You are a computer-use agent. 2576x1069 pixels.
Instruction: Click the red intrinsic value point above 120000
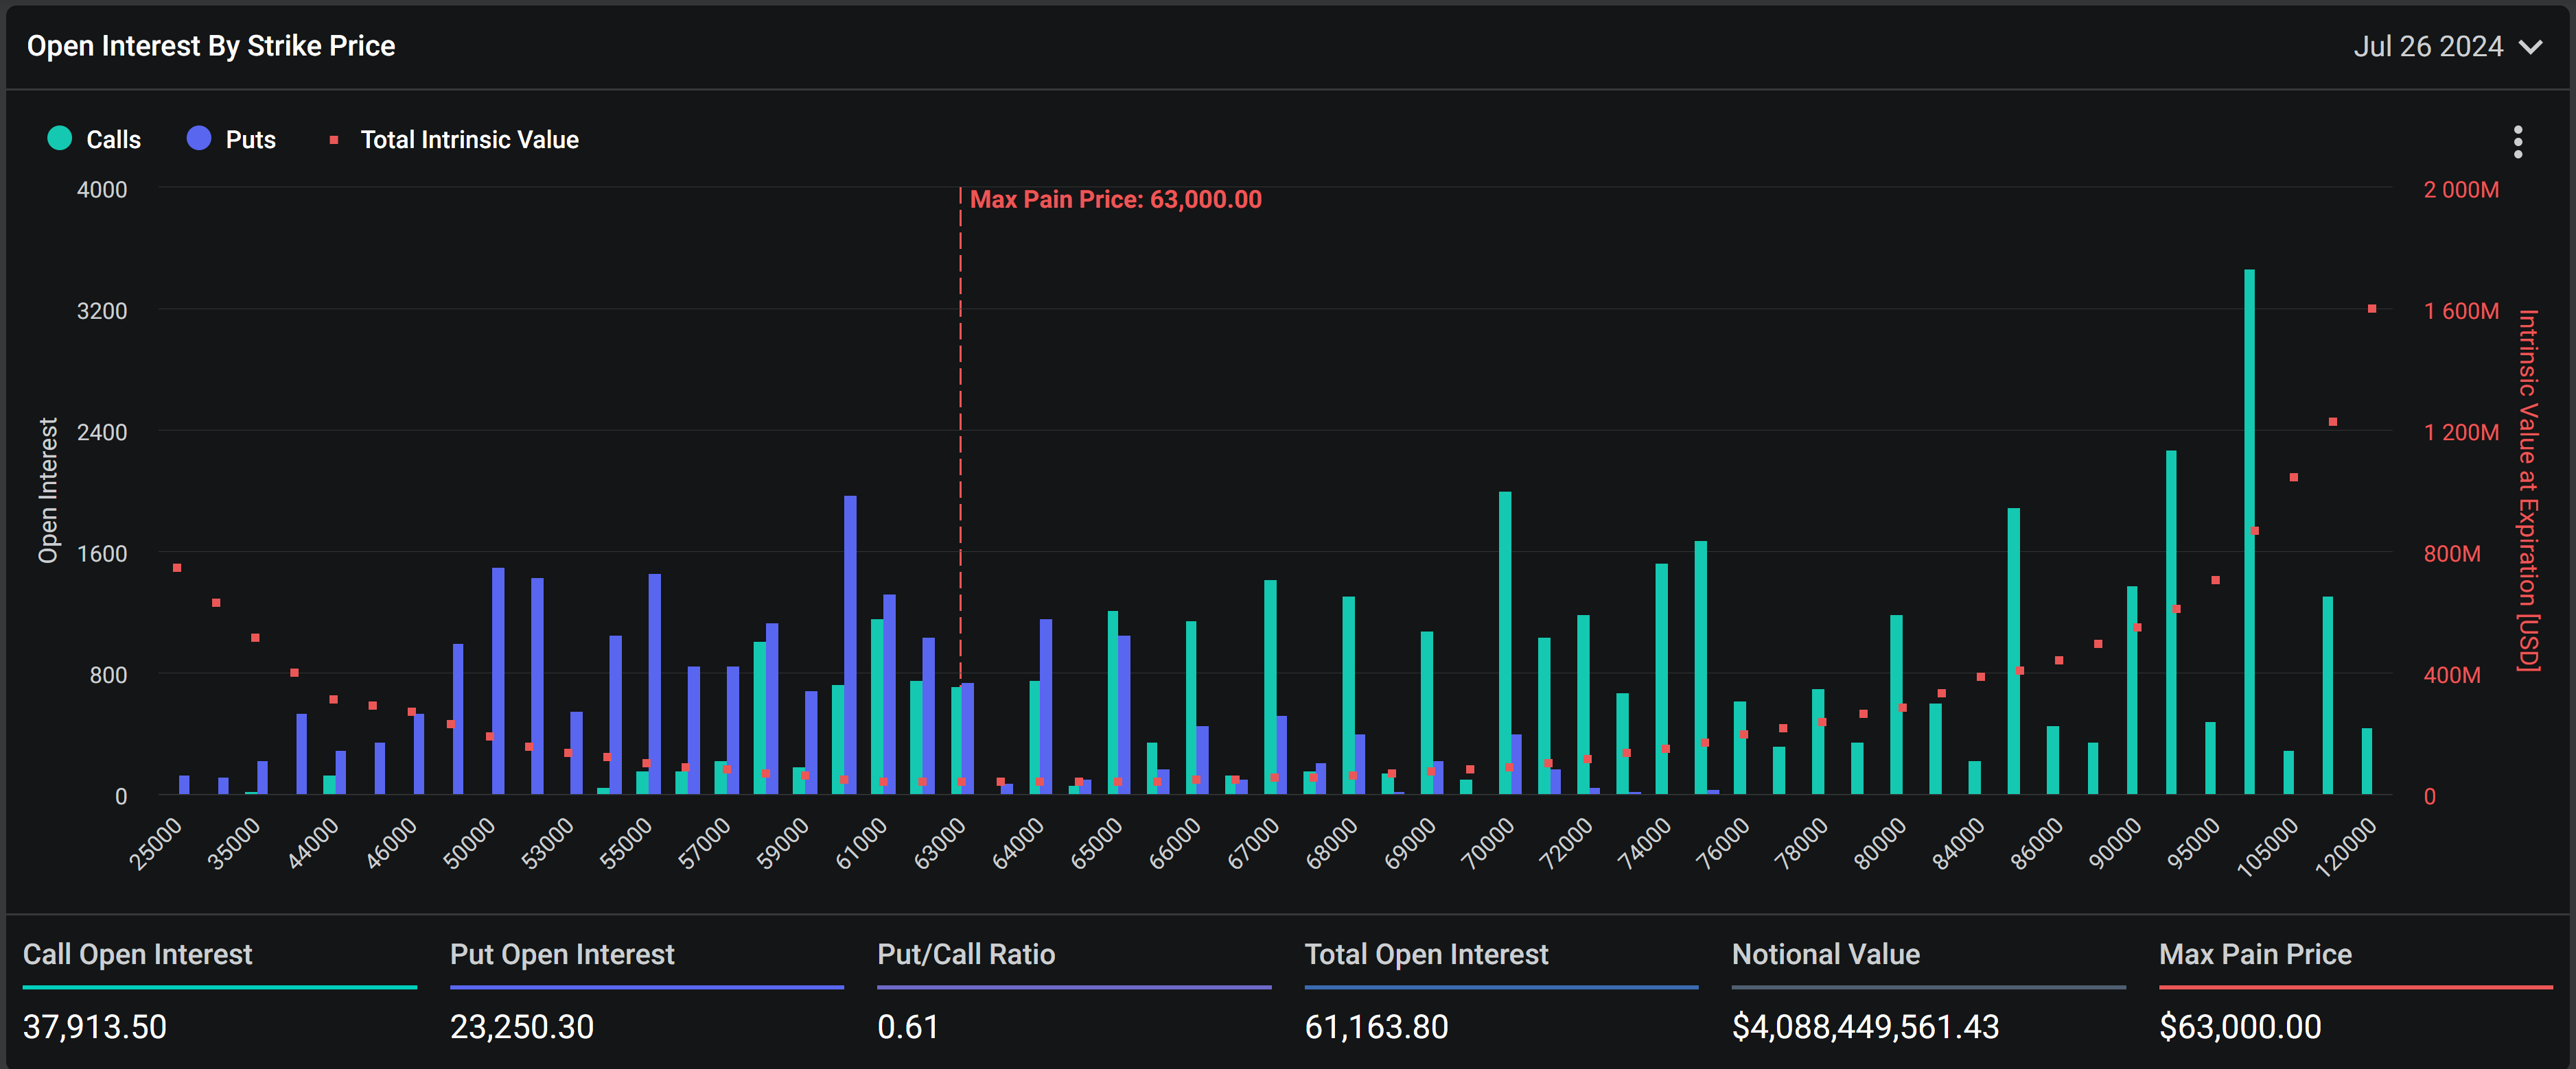point(2371,309)
